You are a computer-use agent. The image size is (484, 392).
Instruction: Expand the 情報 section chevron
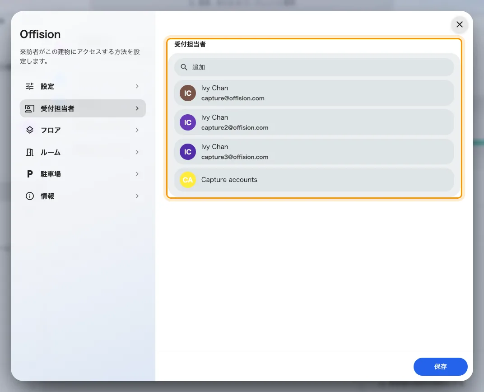pos(137,196)
